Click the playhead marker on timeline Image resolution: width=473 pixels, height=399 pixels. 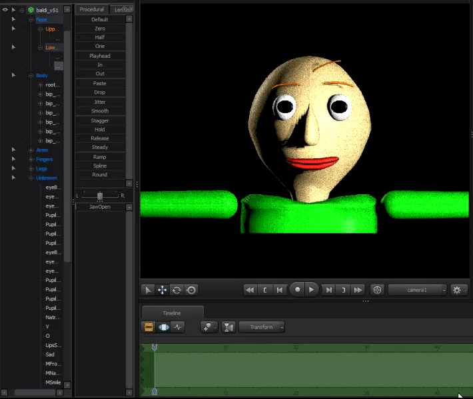point(155,348)
